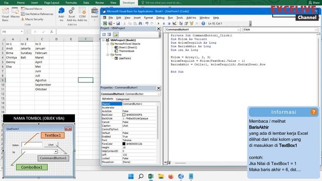Open COM Add-ins in ribbon
The width and height of the screenshot is (322, 181).
pos(83,15)
